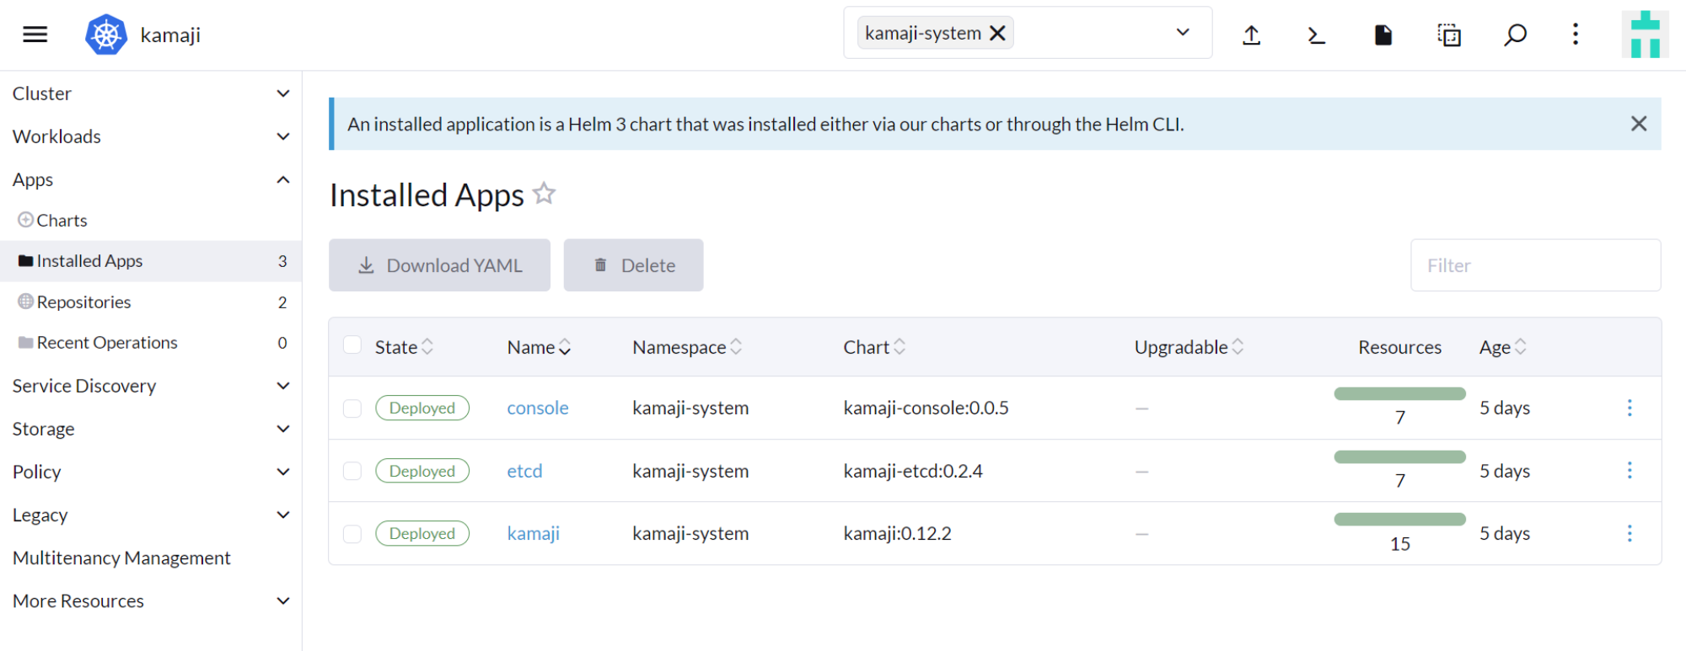This screenshot has width=1686, height=651.
Task: Open the kubectl shell terminal icon
Action: 1316,35
